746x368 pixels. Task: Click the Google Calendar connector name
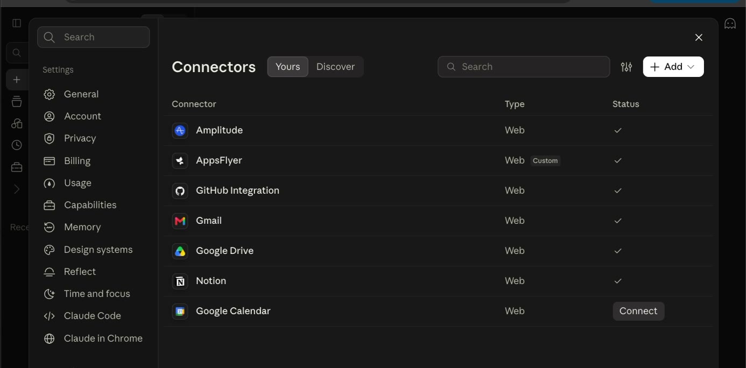coord(233,311)
